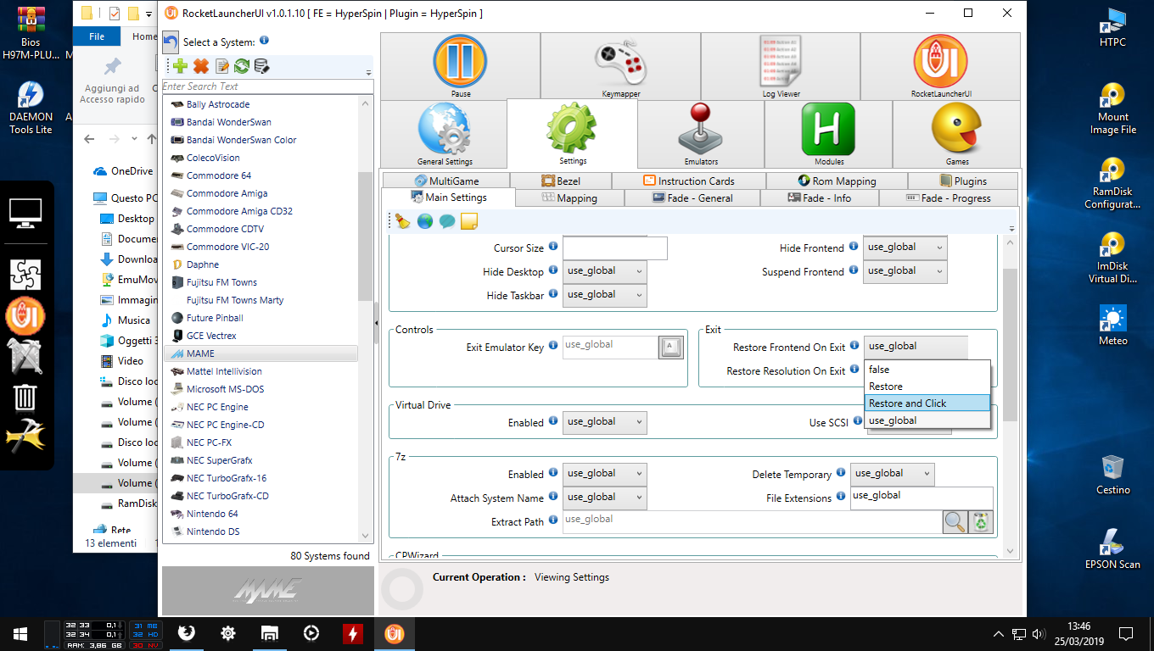Click info icon next to Hide Desktop
The height and width of the screenshot is (651, 1154).
click(553, 270)
